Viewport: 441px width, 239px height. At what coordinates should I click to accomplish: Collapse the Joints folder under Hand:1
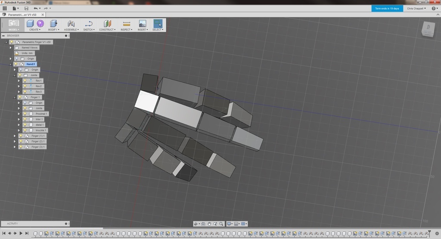(15, 75)
